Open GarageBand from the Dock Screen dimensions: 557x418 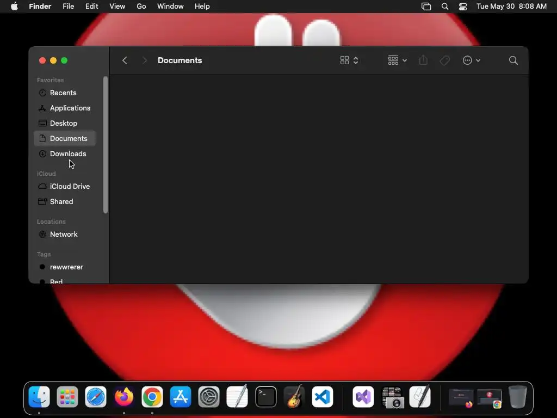(x=294, y=397)
